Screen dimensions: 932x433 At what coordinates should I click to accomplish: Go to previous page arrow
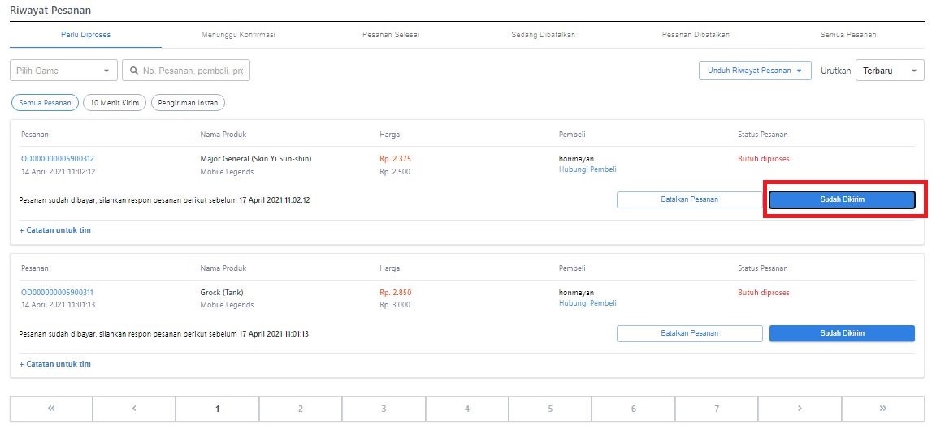(x=134, y=409)
